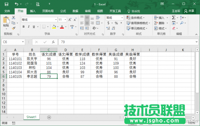
Task: Switch to the 插入 Insert tab
Action: point(33,11)
